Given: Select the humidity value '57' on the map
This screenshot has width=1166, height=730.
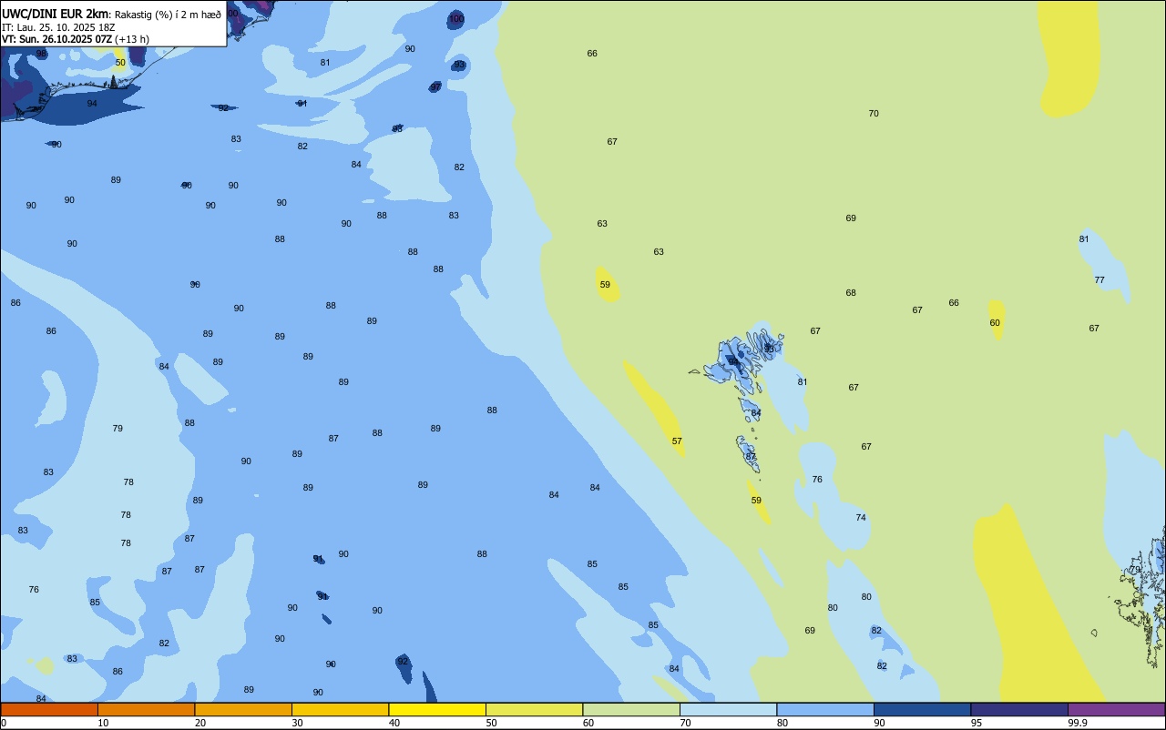Looking at the screenshot, I should click(677, 441).
